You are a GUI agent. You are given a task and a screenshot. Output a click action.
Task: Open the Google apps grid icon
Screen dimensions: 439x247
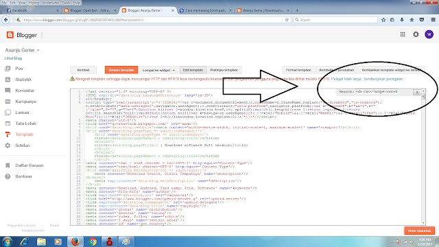[403, 34]
